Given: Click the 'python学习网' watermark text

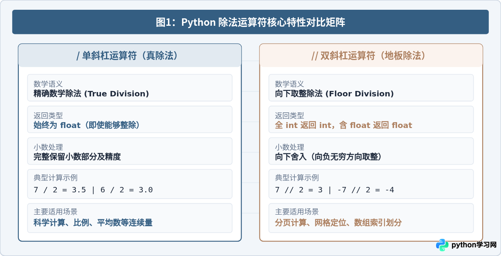Looking at the screenshot, I should pyautogui.click(x=474, y=245).
